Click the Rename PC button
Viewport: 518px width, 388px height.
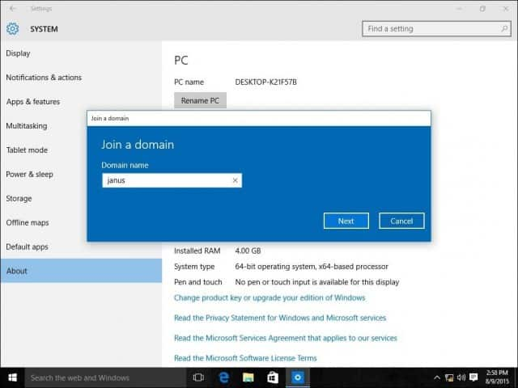[200, 100]
